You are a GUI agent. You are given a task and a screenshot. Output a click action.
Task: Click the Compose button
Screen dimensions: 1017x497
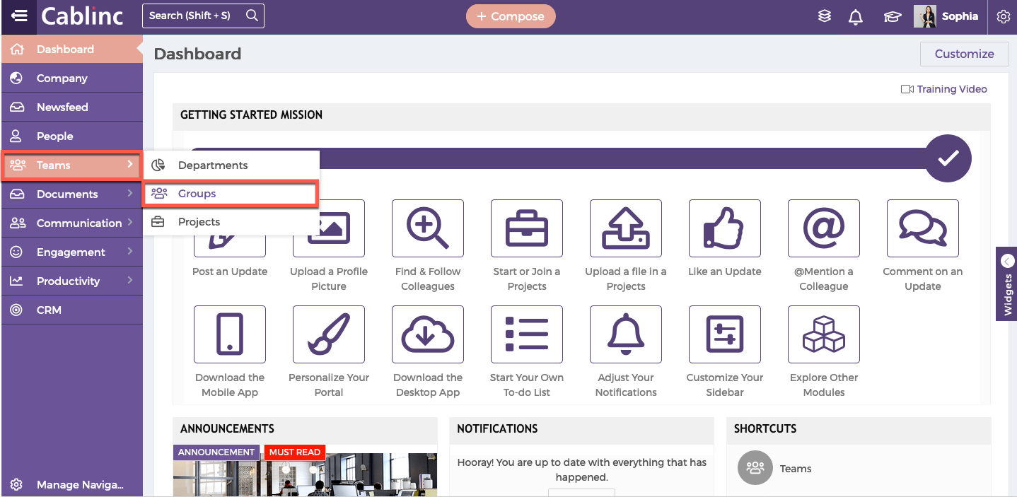(511, 16)
